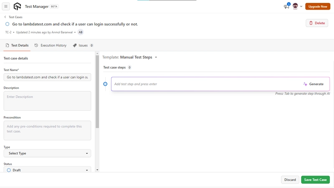Click the BETA label badge
Image resolution: width=334 pixels, height=188 pixels.
click(x=54, y=6)
